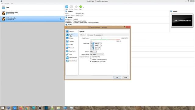The width and height of the screenshot is (195, 110).
Task: Expand the Start button dropdown arrow
Action: click(x=83, y=7)
